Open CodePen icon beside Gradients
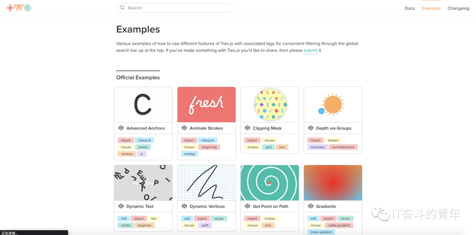Viewport: 476px width, 235px height. point(310,206)
